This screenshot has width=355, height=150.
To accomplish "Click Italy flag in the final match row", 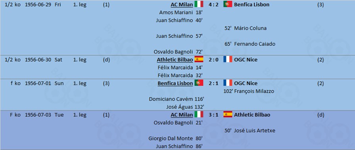I will pos(199,114).
